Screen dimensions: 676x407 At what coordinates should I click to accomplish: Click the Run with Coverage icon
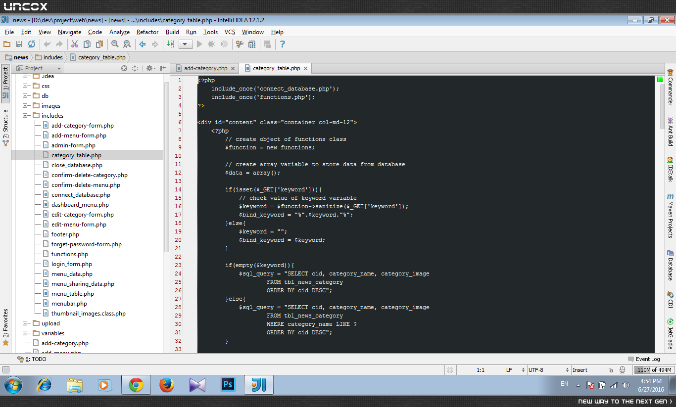(224, 45)
